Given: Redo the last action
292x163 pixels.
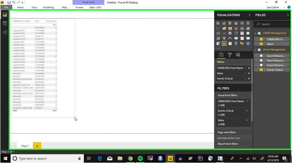Looking at the screenshot, I should (x=18, y=2).
